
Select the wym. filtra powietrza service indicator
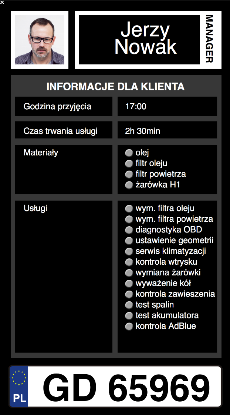tap(129, 219)
